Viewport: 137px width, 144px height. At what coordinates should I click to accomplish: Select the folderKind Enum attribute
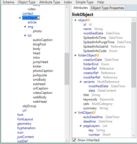coord(96,64)
